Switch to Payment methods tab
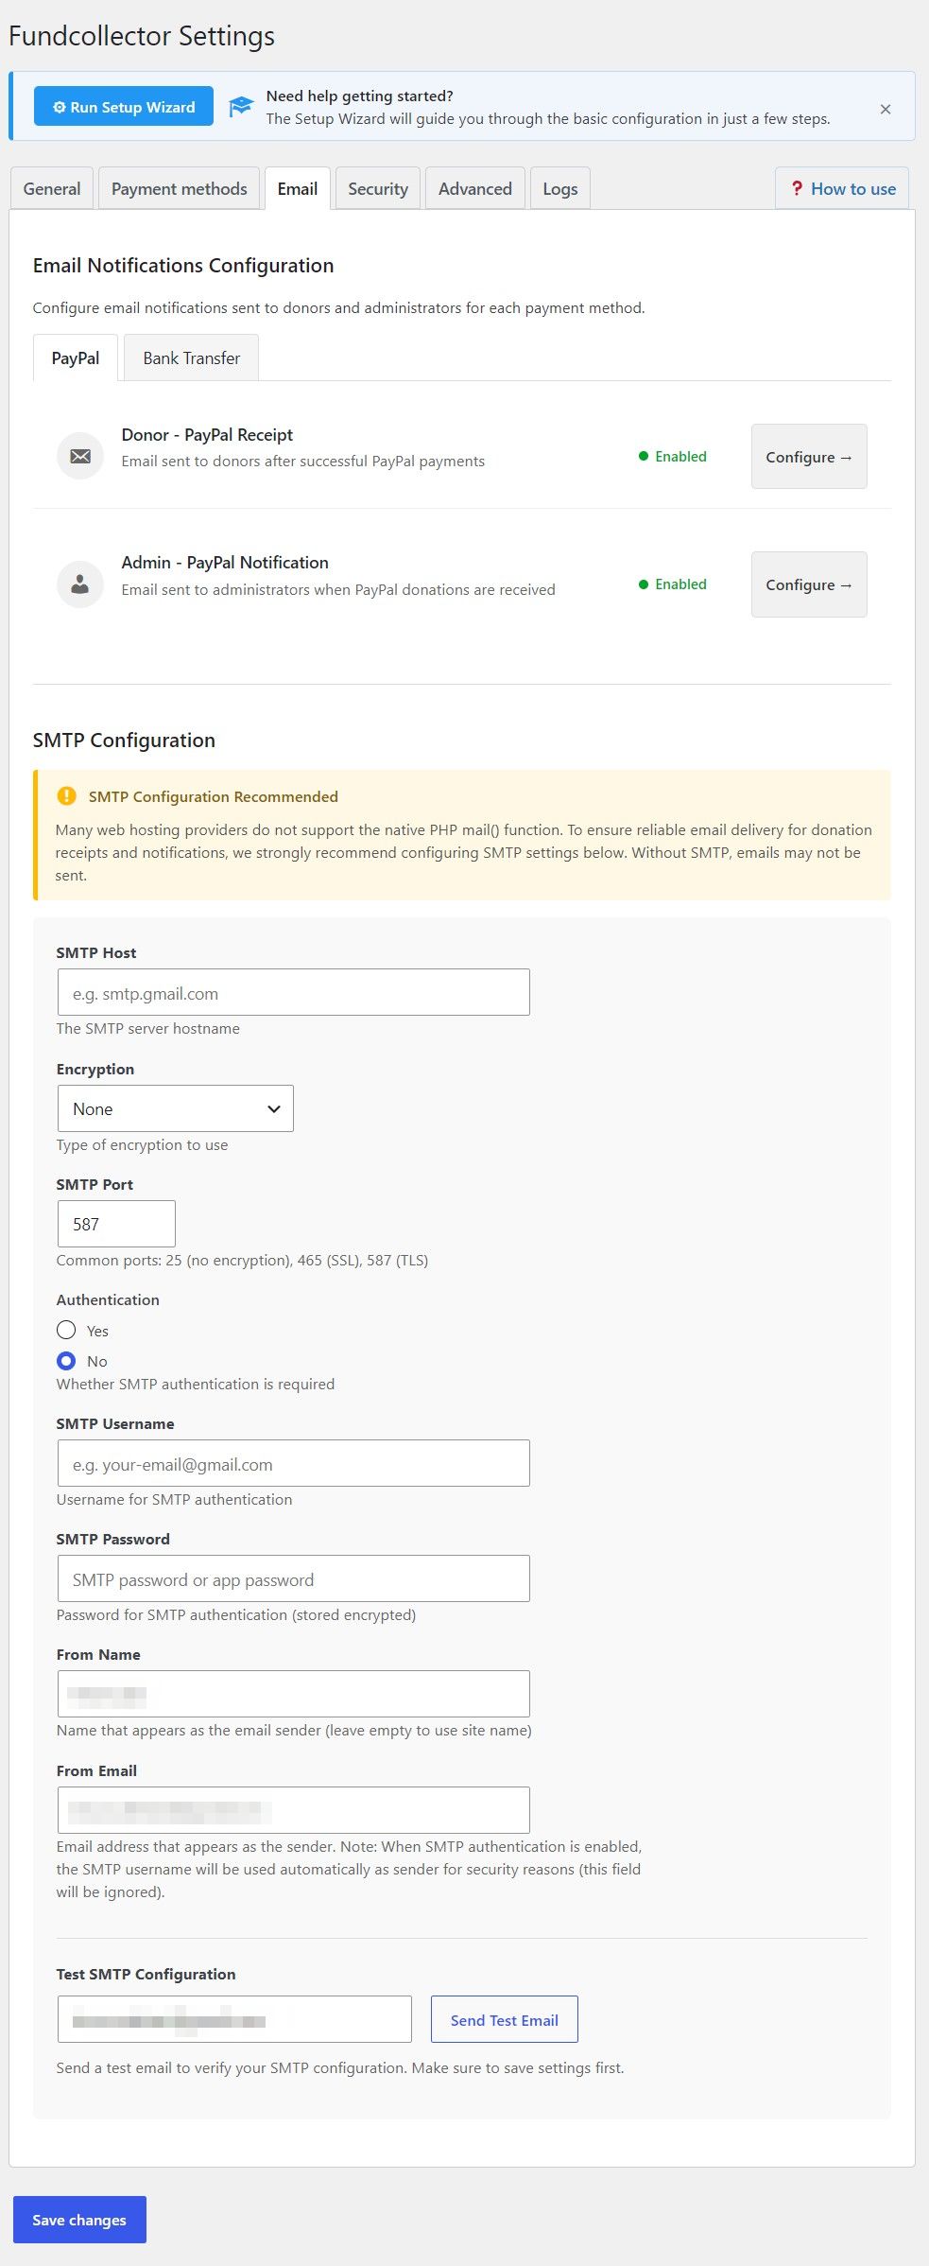The height and width of the screenshot is (2266, 929). click(180, 188)
